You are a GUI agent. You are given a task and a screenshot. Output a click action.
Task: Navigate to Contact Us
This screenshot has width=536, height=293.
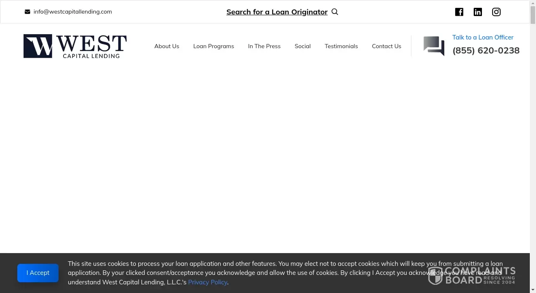(x=386, y=46)
